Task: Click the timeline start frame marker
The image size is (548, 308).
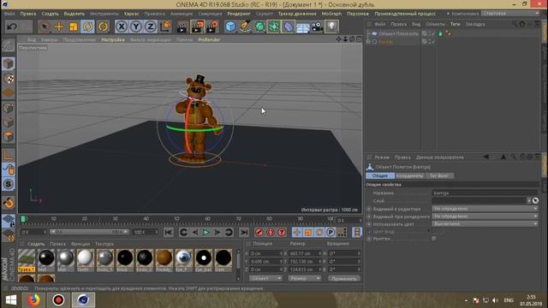Action: click(23, 219)
